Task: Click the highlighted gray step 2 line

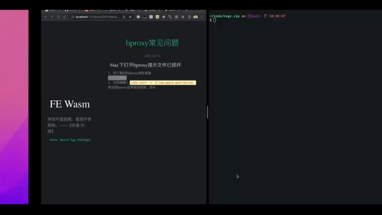Action: click(x=117, y=78)
